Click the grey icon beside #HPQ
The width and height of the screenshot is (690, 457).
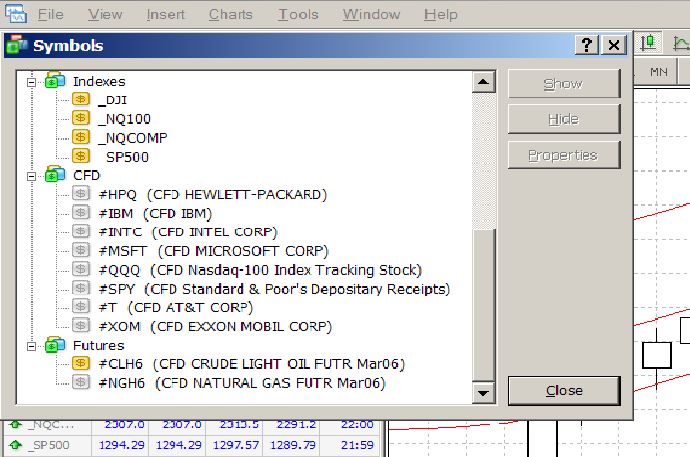[81, 194]
